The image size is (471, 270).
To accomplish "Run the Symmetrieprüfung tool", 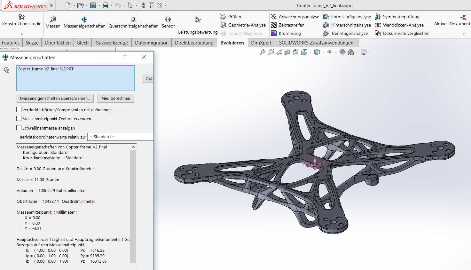I will pyautogui.click(x=397, y=17).
